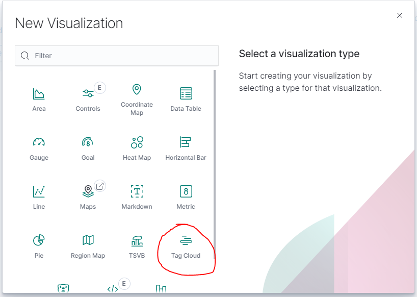
Task: Pick the Pie chart visualization
Action: click(39, 246)
